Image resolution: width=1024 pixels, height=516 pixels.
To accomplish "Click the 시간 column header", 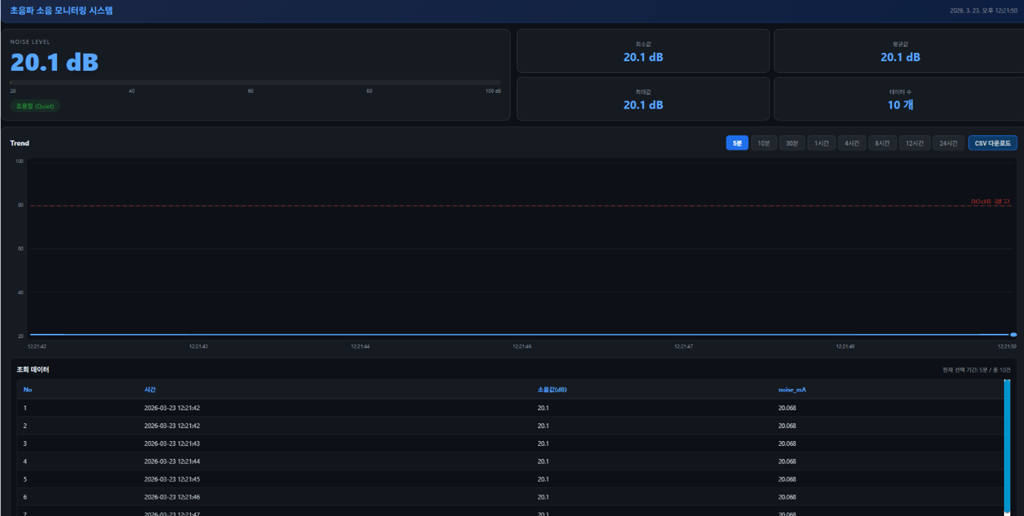I will point(150,390).
